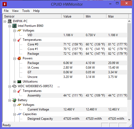Image resolution: width=134 pixels, height=129 pixels.
Task: Click the Utilizations graph icon
Action: click(x=19, y=82)
